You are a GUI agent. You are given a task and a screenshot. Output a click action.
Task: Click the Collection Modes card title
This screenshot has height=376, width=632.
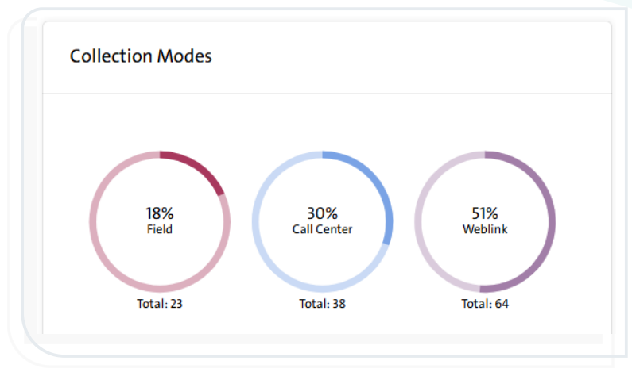141,56
